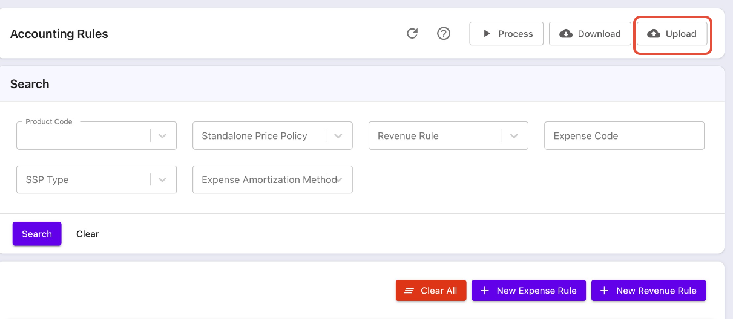The width and height of the screenshot is (733, 319).
Task: Click the cloud upload icon
Action: 654,34
